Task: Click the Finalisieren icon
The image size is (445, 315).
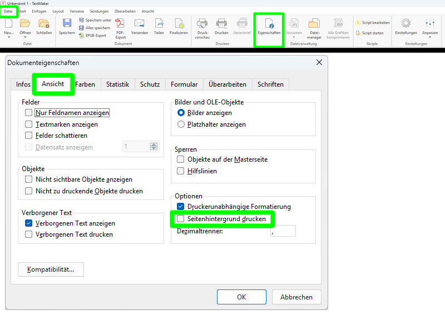Action: tap(179, 24)
